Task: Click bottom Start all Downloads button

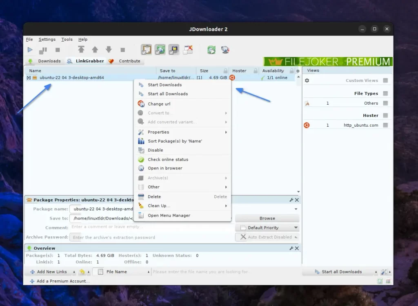Action: [x=338, y=272]
